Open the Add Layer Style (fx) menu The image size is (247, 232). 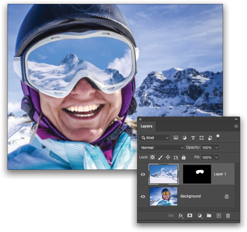[x=181, y=216]
